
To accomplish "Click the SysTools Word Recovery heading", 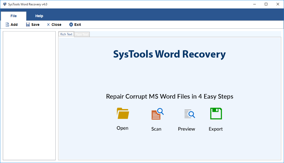I will click(169, 54).
